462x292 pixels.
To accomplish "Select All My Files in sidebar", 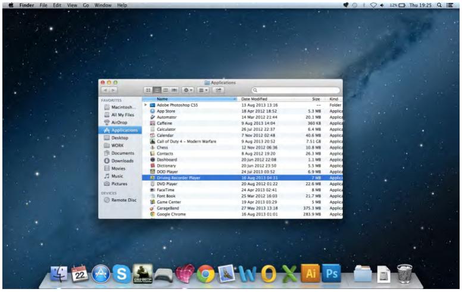I will [x=120, y=115].
